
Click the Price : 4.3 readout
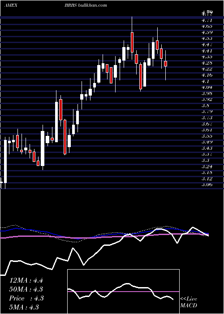(x=26, y=298)
